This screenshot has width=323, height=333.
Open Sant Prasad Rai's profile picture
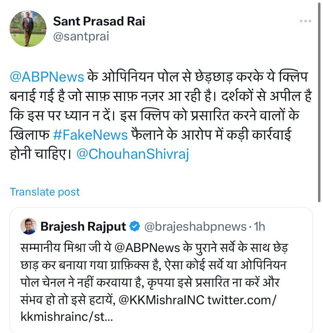point(28,29)
